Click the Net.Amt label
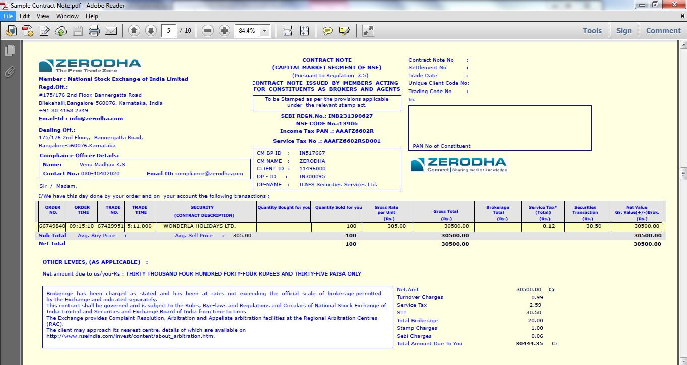Screen dimensions: 687x365 (x=408, y=290)
